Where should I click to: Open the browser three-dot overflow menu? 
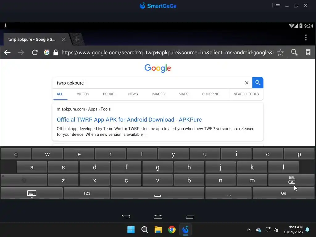(306, 37)
